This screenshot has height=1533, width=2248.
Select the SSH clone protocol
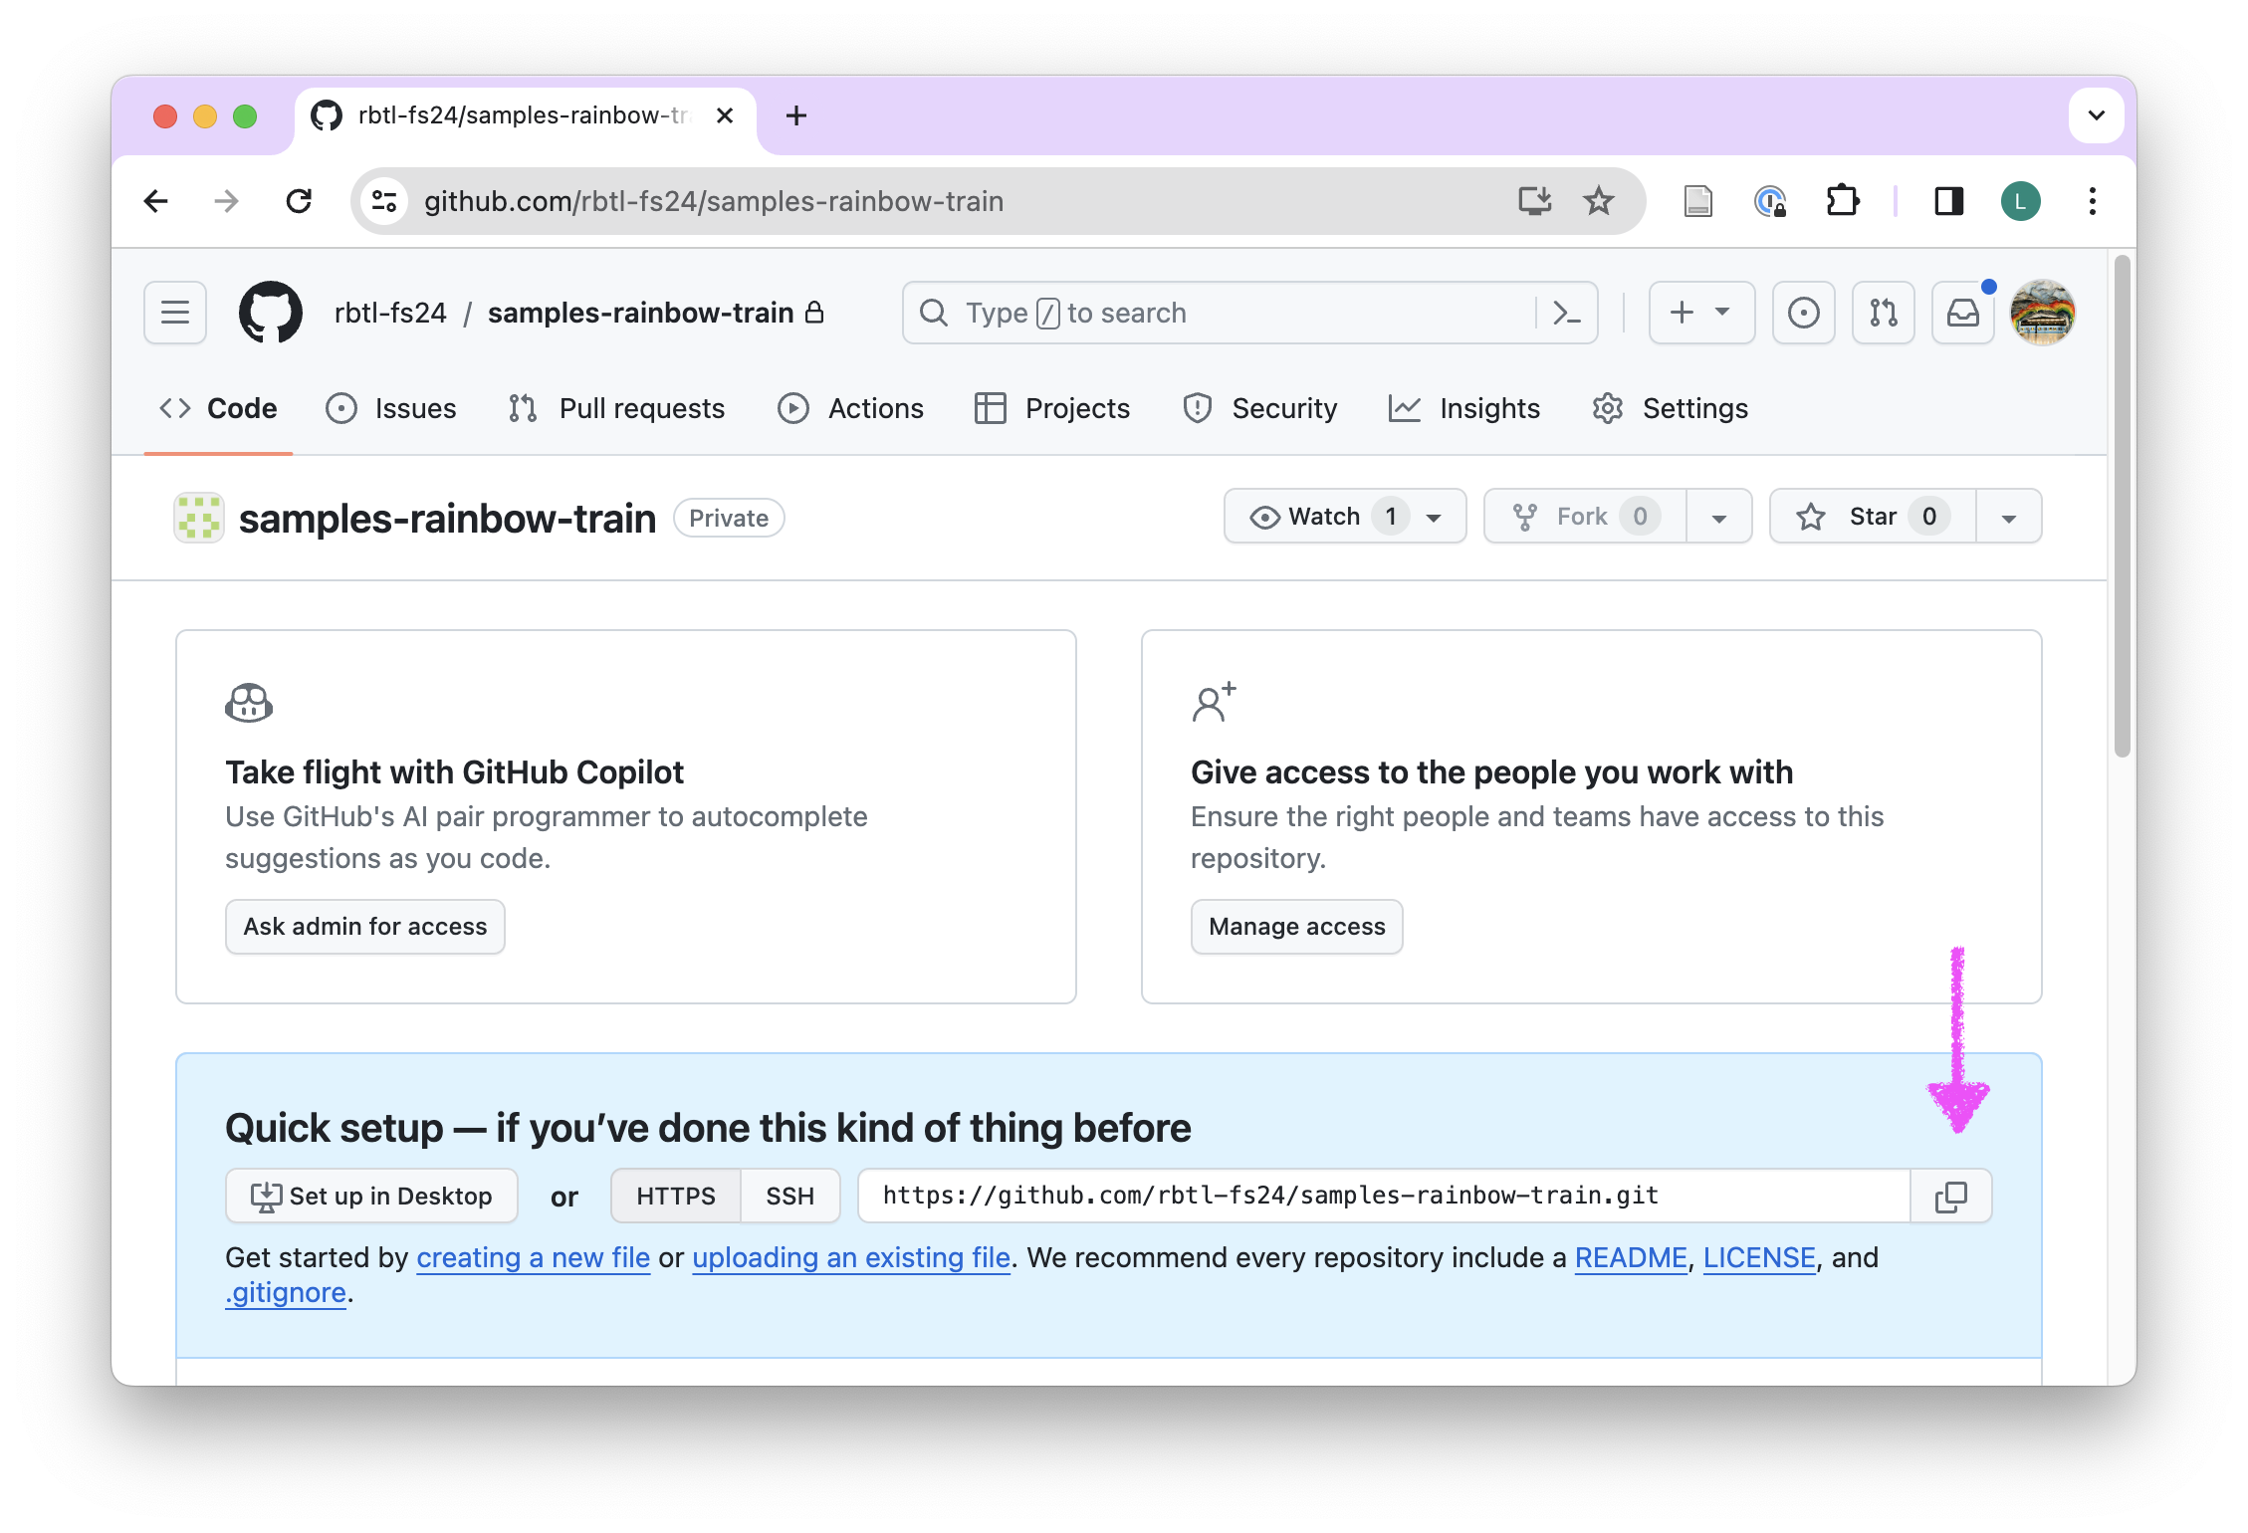click(790, 1196)
